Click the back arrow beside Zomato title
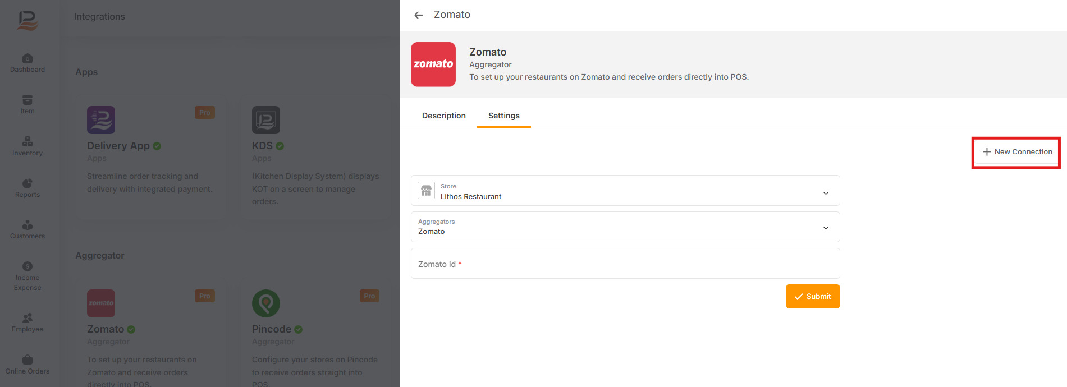The image size is (1067, 387). 418,15
